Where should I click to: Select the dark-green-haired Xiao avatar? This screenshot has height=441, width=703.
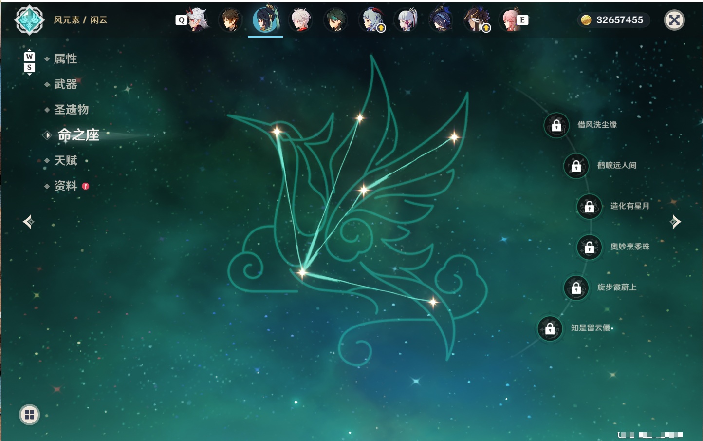336,20
